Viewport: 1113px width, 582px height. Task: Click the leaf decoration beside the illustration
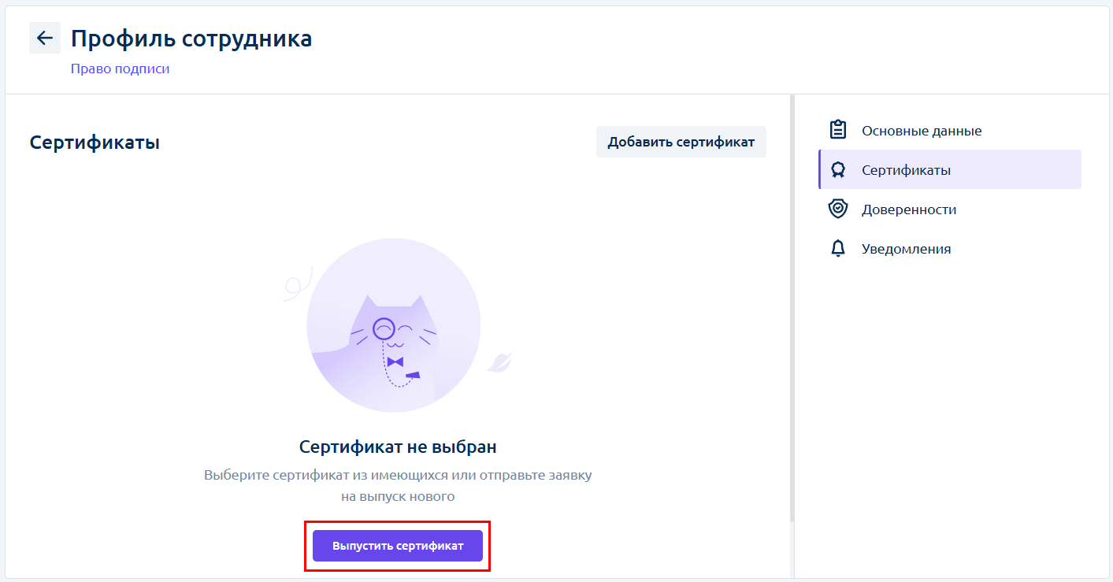pos(499,362)
